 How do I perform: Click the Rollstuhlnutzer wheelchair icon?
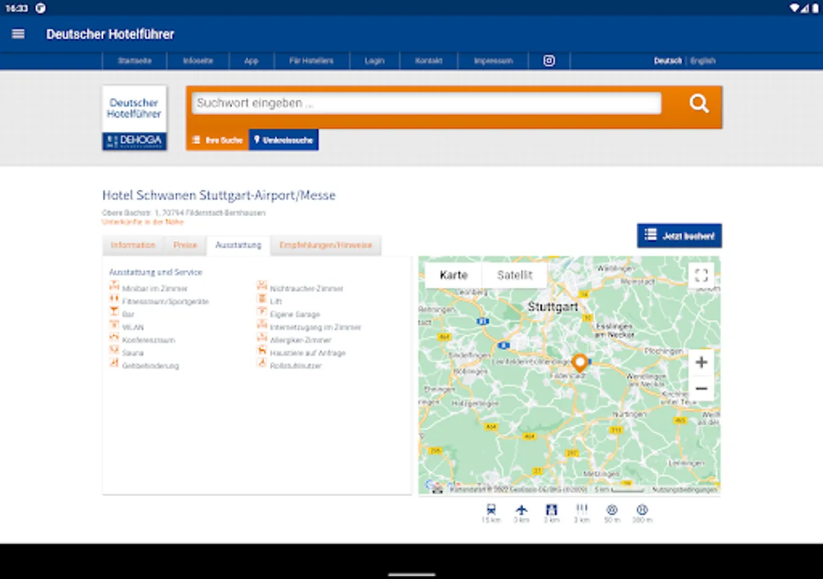262,363
